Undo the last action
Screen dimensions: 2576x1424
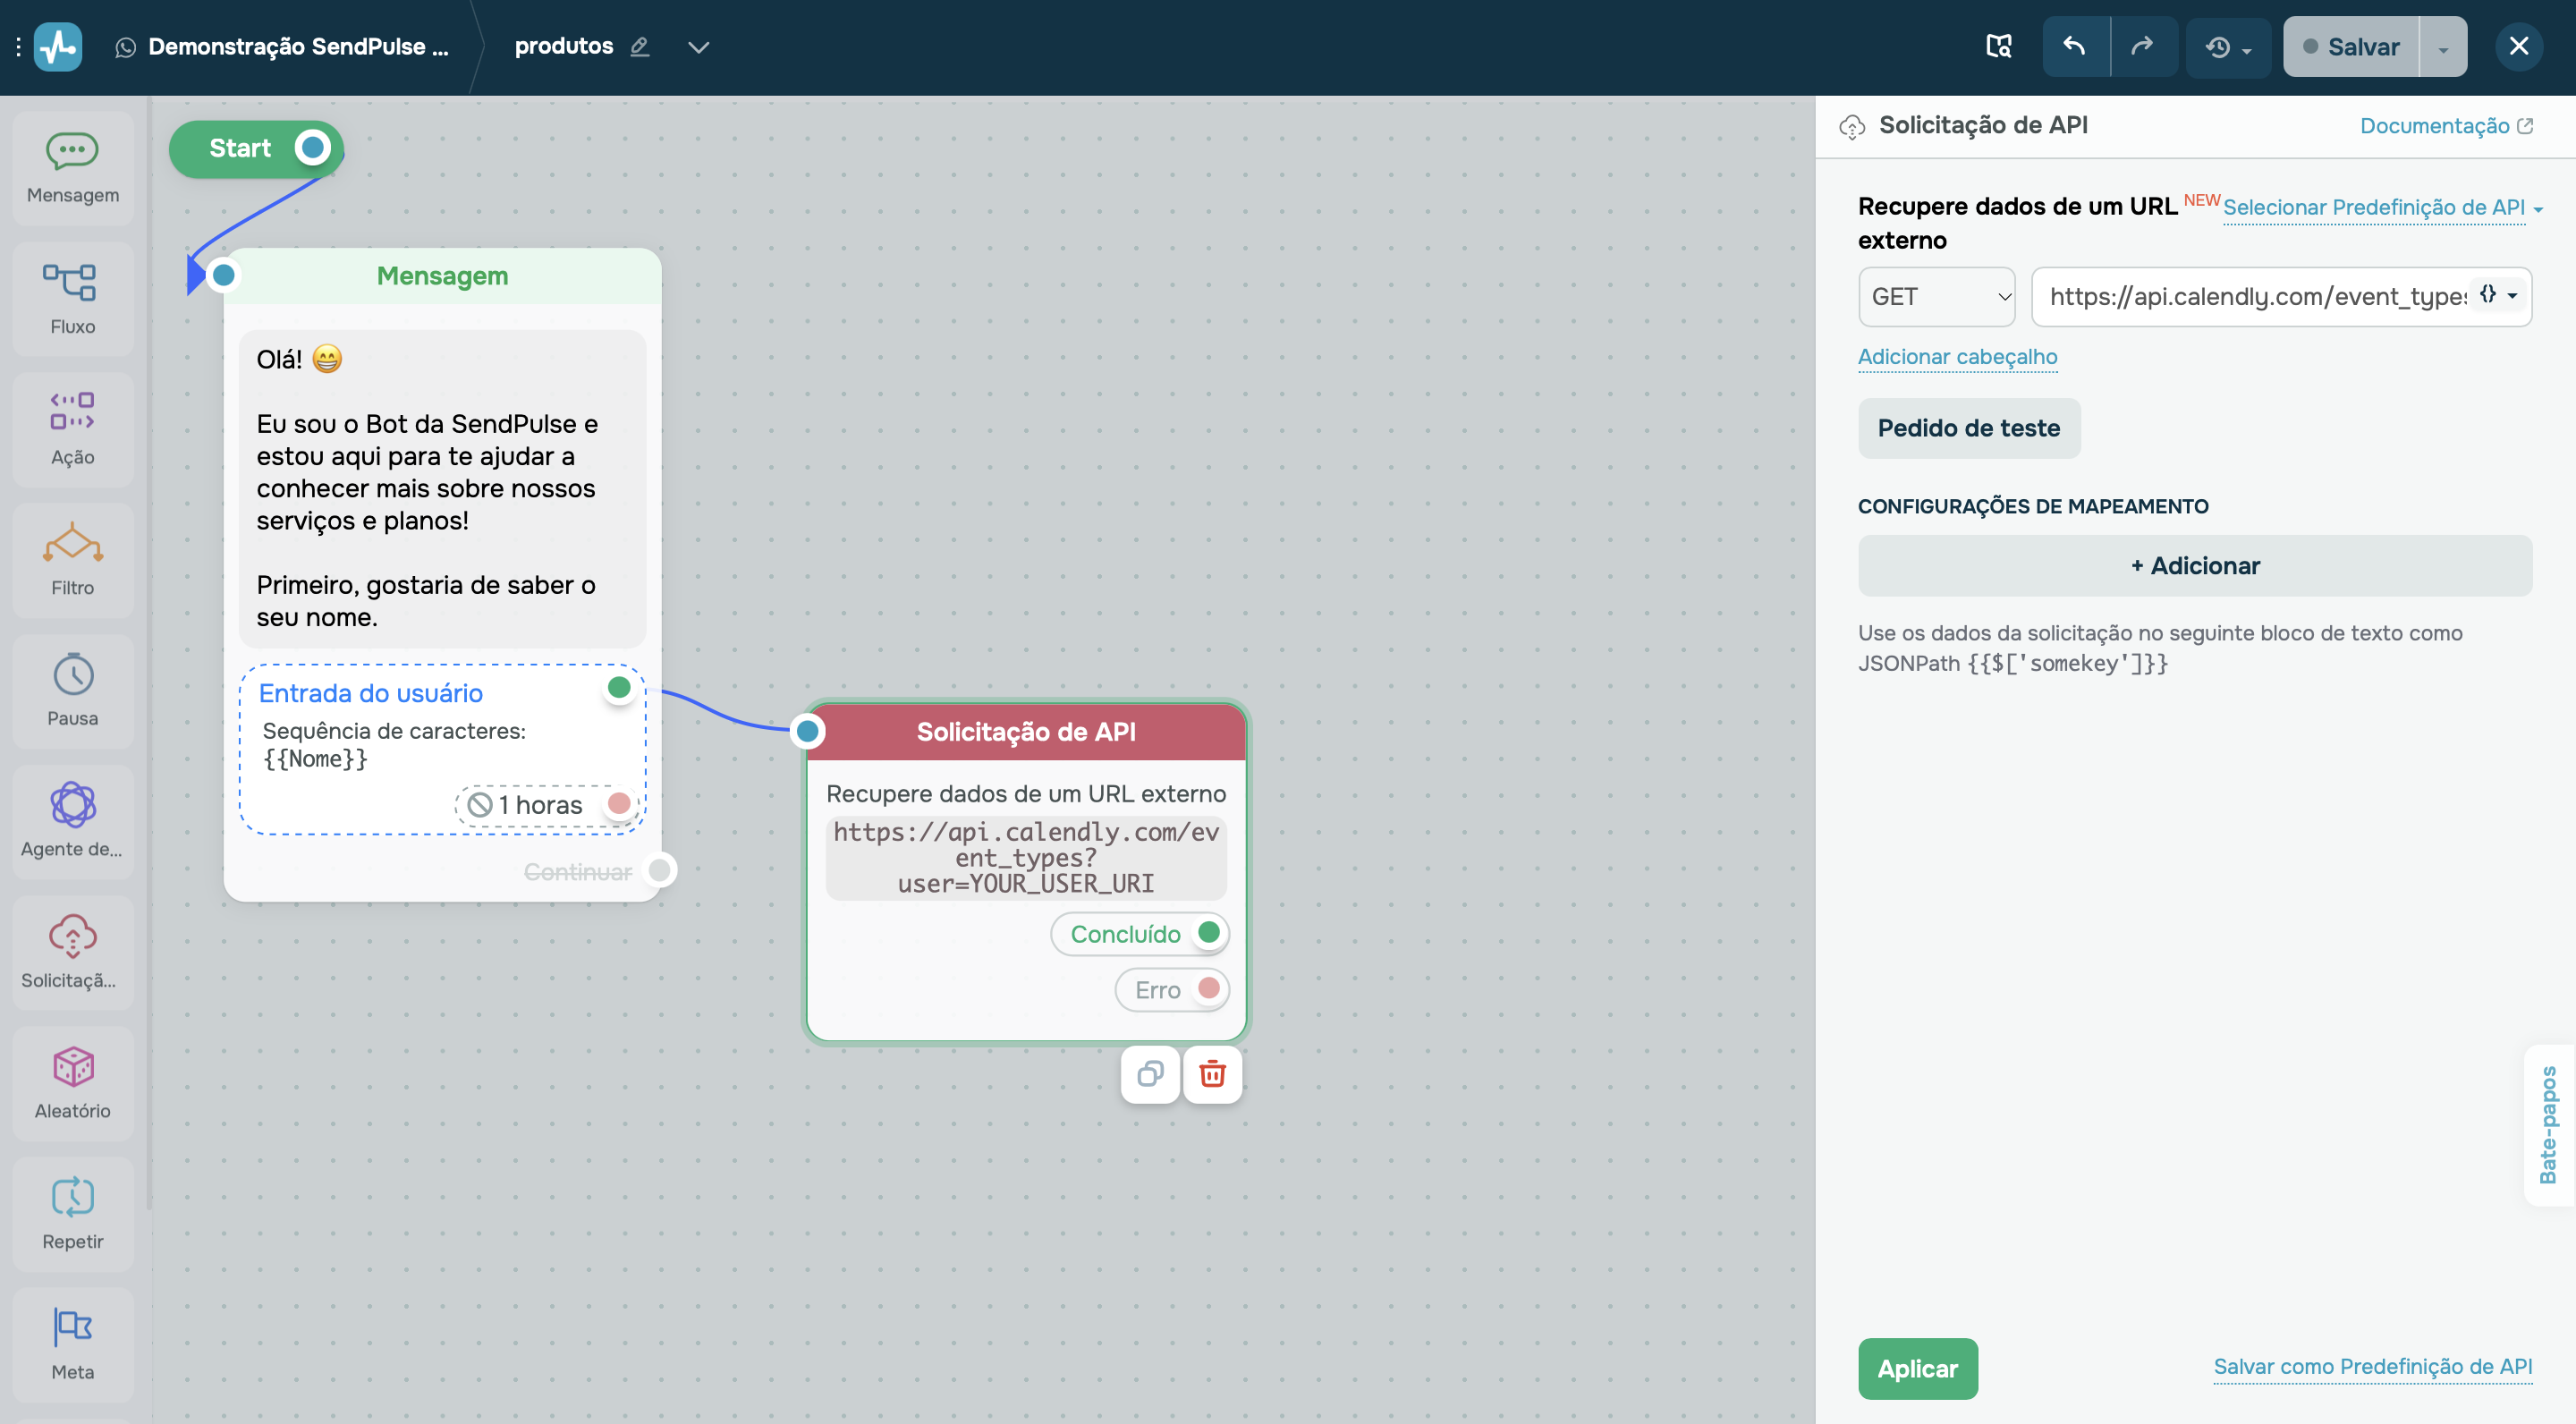click(x=2075, y=47)
